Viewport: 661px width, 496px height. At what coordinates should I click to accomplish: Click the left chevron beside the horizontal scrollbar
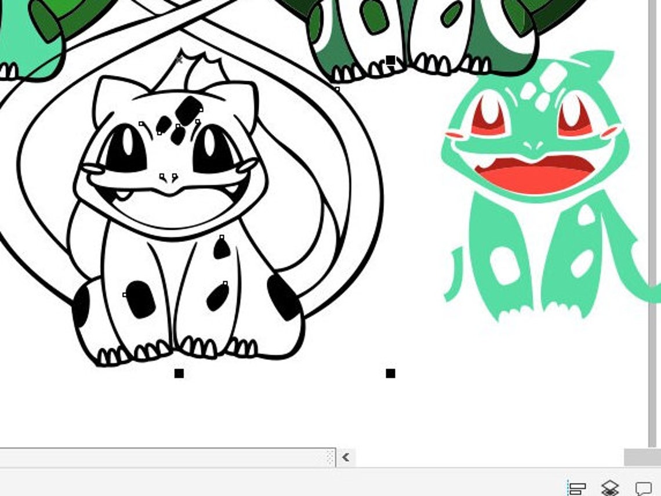coord(346,458)
